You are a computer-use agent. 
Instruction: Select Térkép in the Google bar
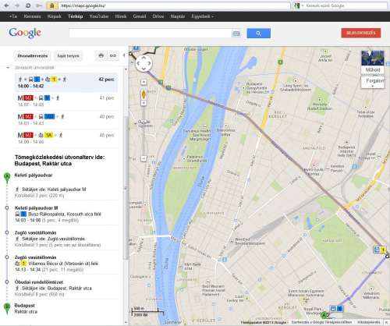click(x=76, y=16)
